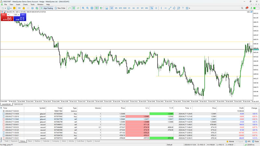Draw a vertical line with toolbar tool
Viewport: 260px width, 146px height.
161,8
